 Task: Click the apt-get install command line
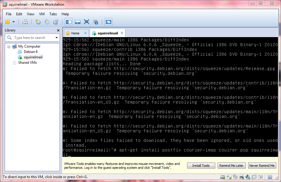170,152
